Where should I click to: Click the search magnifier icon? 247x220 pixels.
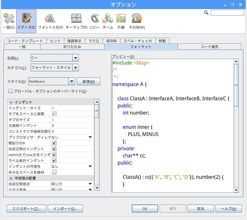pyautogui.click(x=206, y=13)
